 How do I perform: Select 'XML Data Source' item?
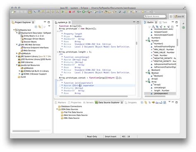72,118
